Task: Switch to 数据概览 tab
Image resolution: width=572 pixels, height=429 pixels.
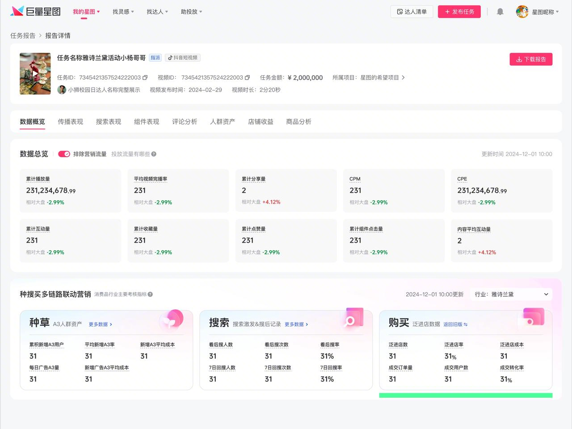Action: 32,122
